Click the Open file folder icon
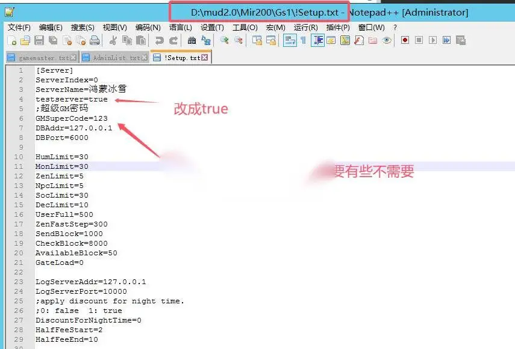Viewport: 515px width, 349px height. coord(25,41)
